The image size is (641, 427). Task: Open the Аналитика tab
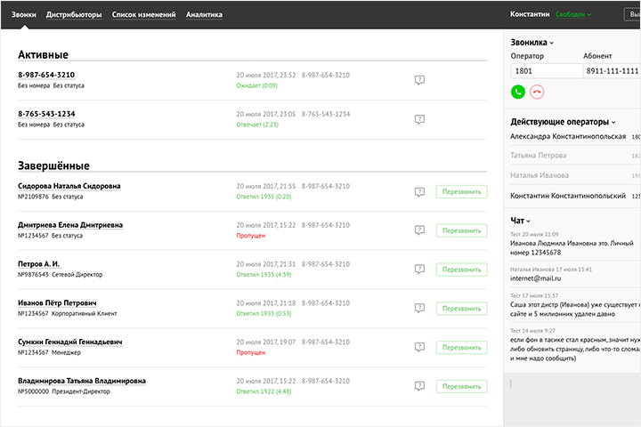coord(204,15)
